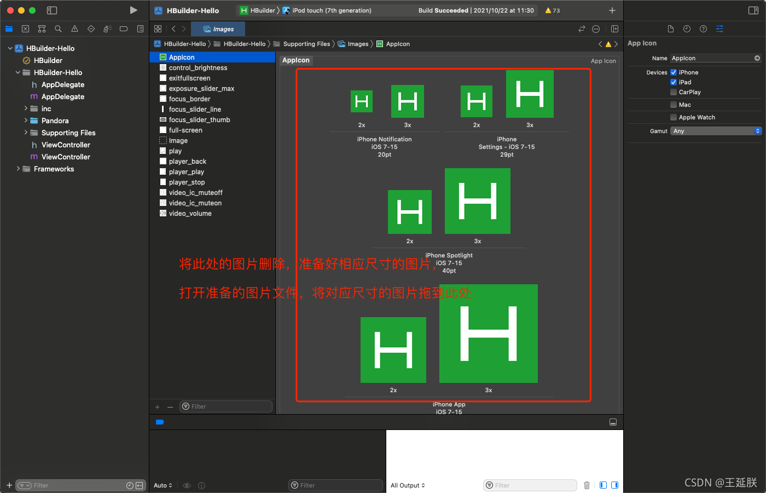The width and height of the screenshot is (766, 493).
Task: Open the quick help inspector
Action: 703,29
